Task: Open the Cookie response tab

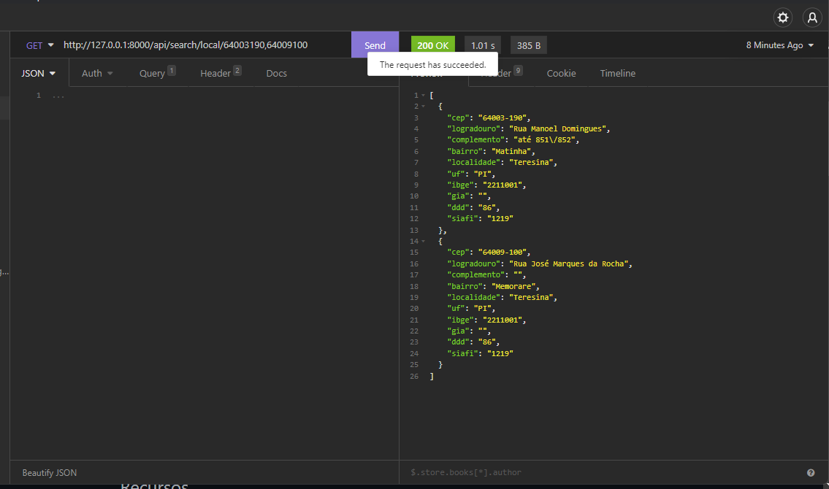Action: click(561, 73)
